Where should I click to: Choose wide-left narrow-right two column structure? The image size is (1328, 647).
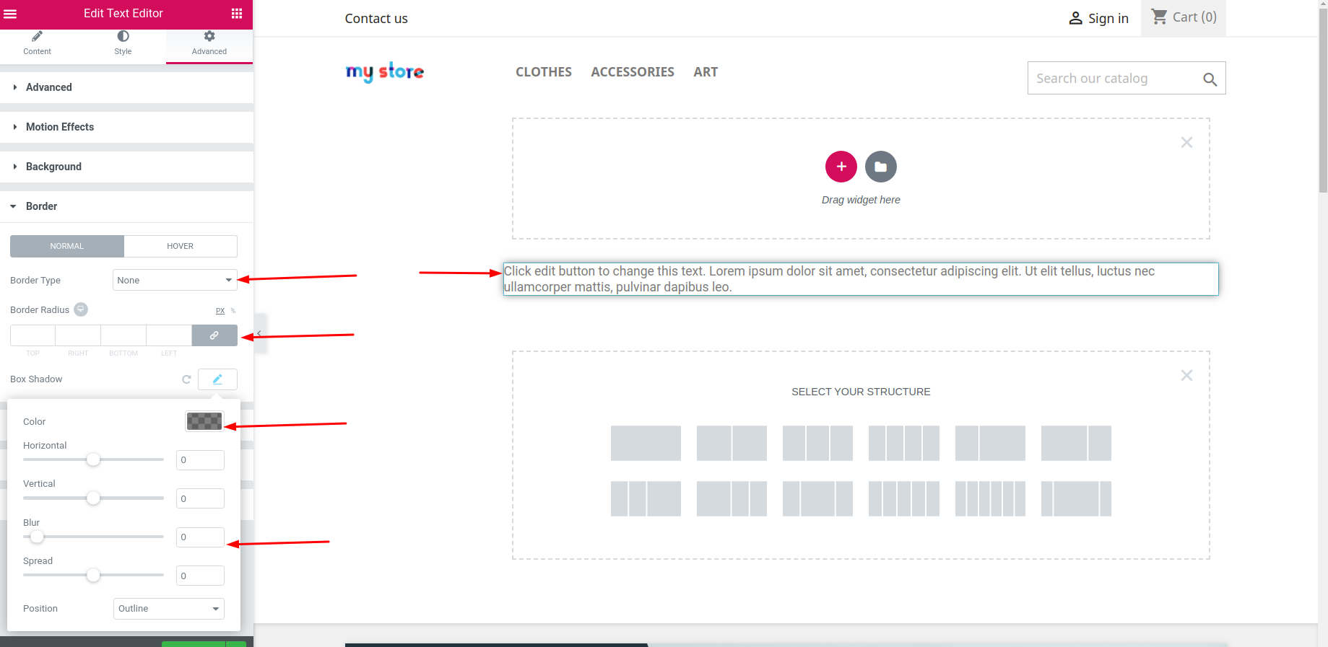[x=1076, y=443]
